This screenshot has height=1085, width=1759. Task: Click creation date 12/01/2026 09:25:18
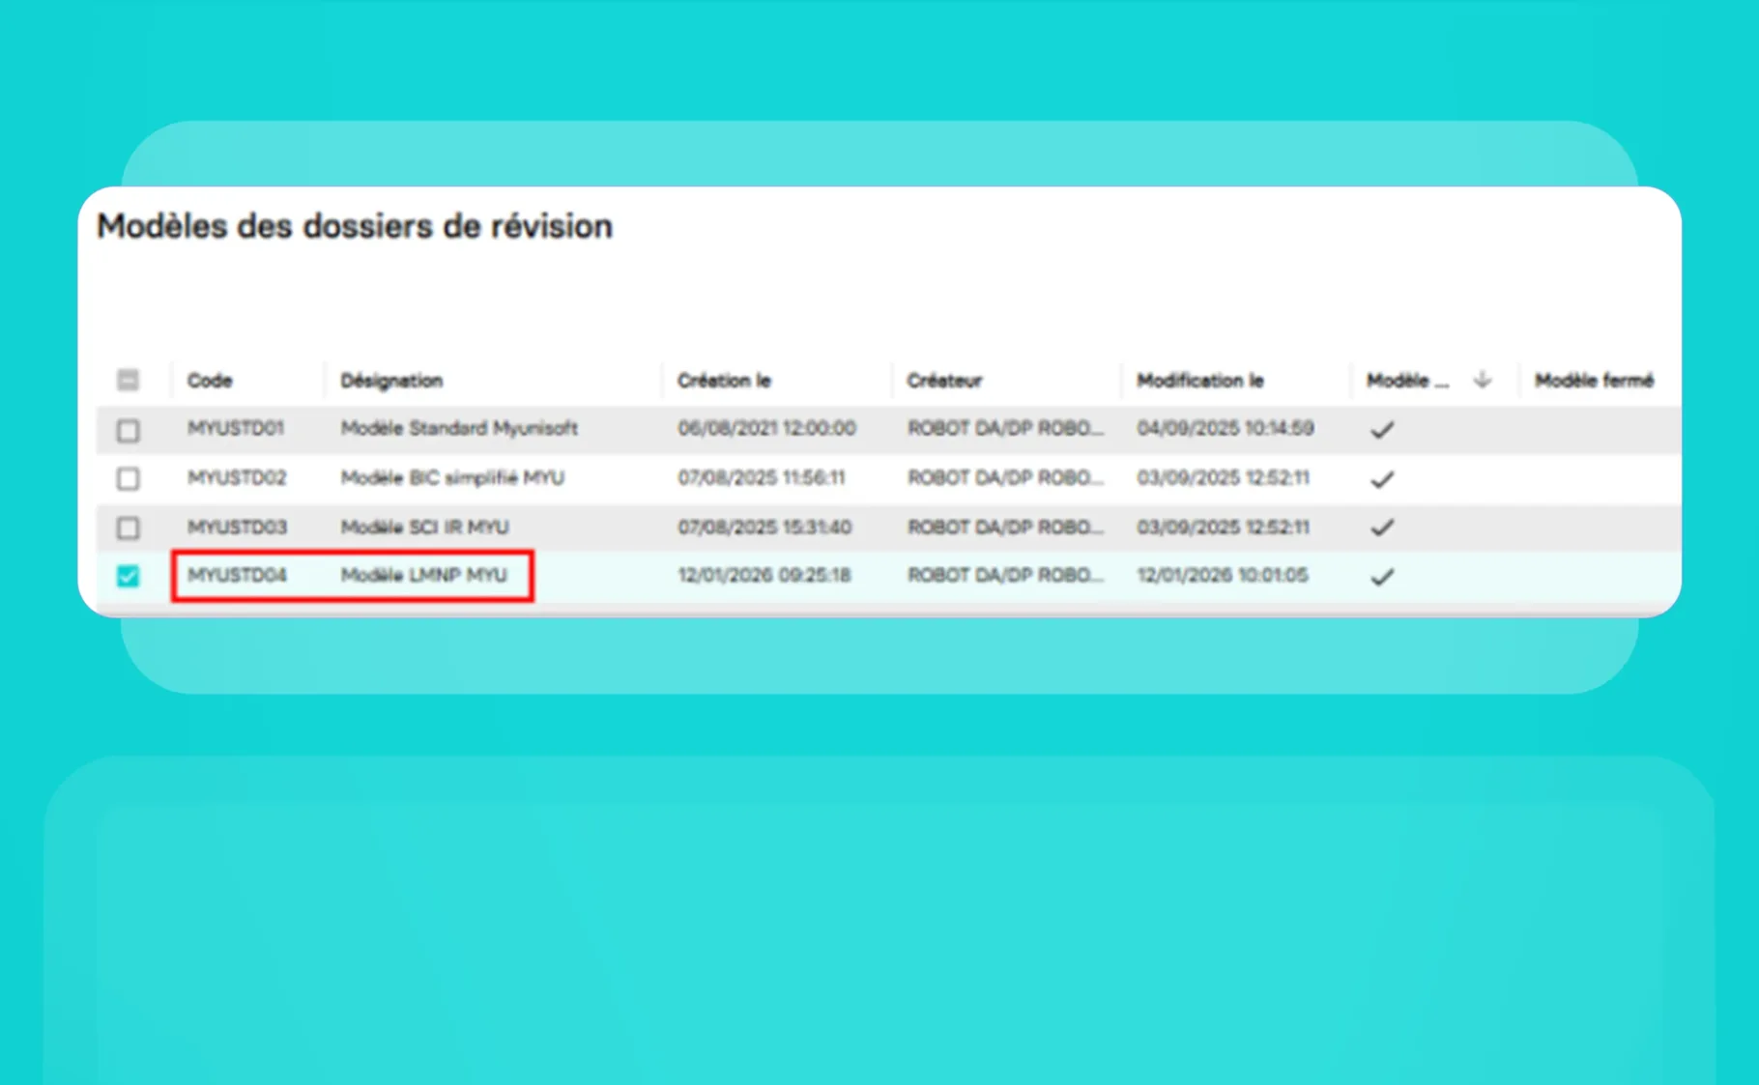click(764, 575)
